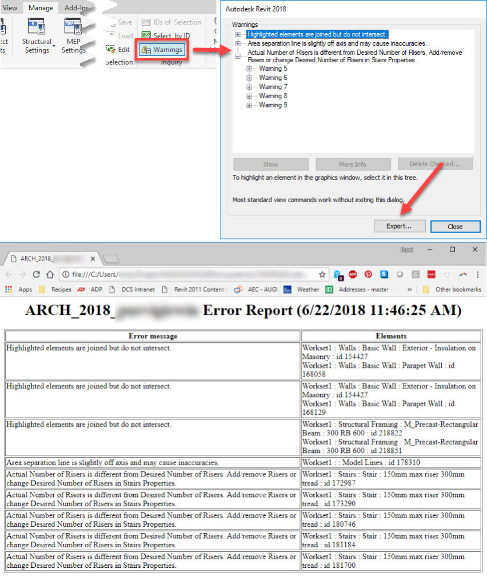The width and height of the screenshot is (487, 585).
Task: Click Save selection in ribbon
Action: 121,22
